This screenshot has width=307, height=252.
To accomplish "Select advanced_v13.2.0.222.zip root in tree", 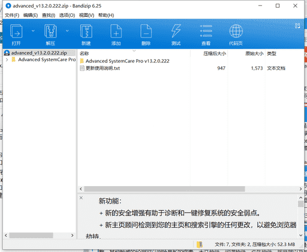I will click(x=40, y=53).
